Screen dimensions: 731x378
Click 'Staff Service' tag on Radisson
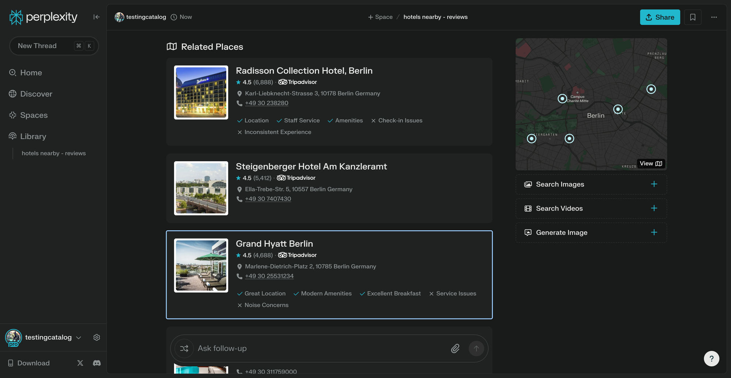point(298,121)
